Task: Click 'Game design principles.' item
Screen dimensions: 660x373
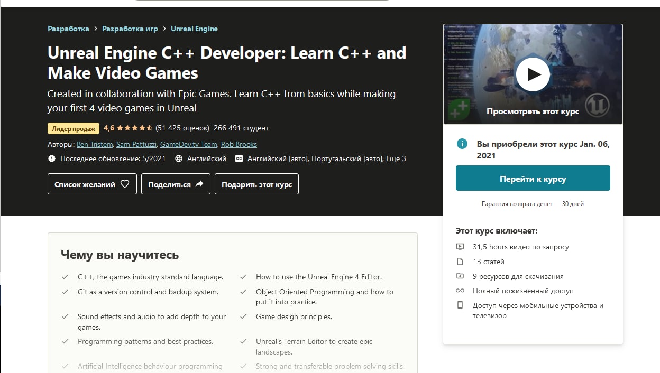Action: point(294,316)
